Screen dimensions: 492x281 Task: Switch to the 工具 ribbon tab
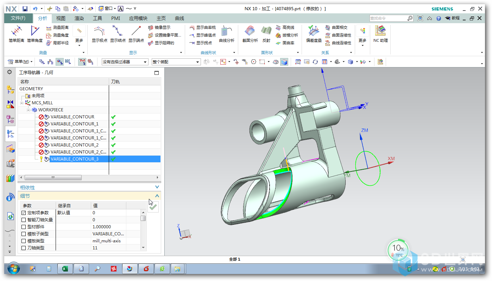pyautogui.click(x=97, y=18)
